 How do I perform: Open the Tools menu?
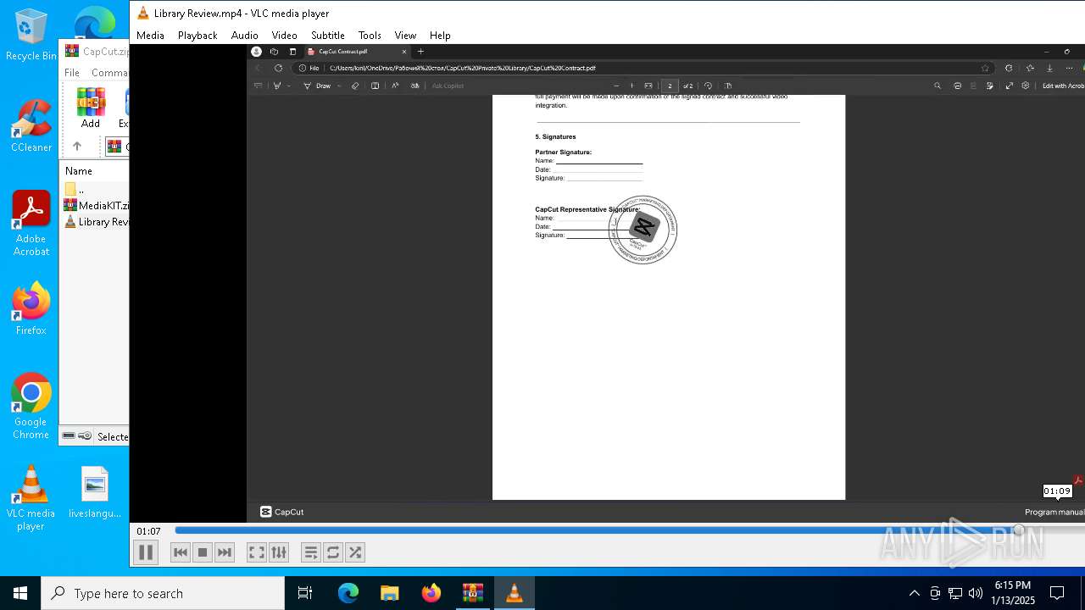pos(370,36)
